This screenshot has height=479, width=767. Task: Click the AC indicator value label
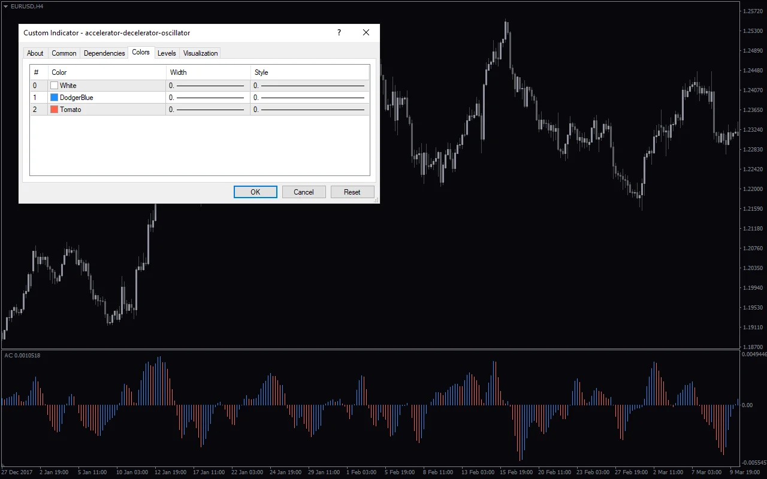(x=22, y=355)
